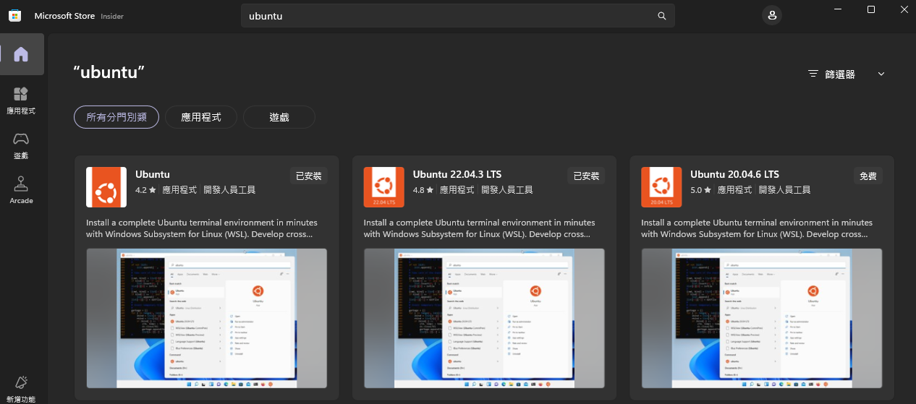Image resolution: width=916 pixels, height=404 pixels.
Task: Maximize the Microsoft Store window
Action: (871, 9)
